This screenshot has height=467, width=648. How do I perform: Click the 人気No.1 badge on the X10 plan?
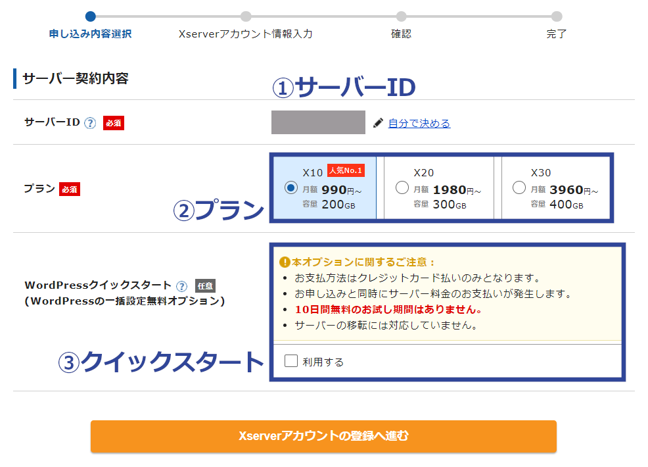click(346, 170)
